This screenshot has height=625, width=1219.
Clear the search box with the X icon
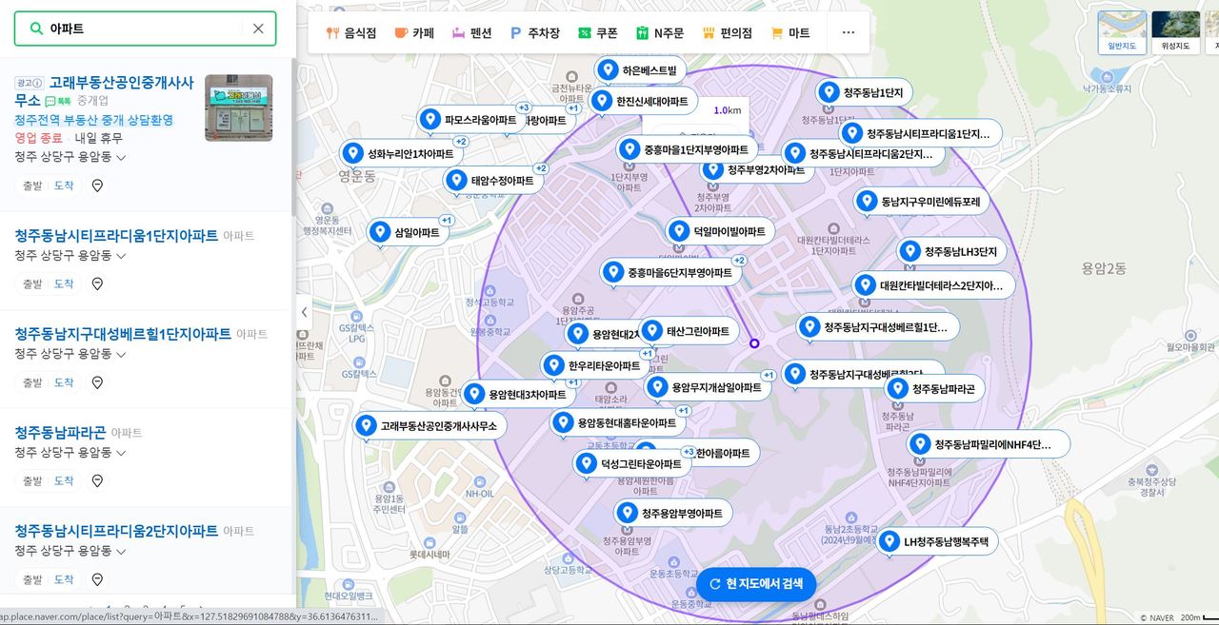(258, 29)
